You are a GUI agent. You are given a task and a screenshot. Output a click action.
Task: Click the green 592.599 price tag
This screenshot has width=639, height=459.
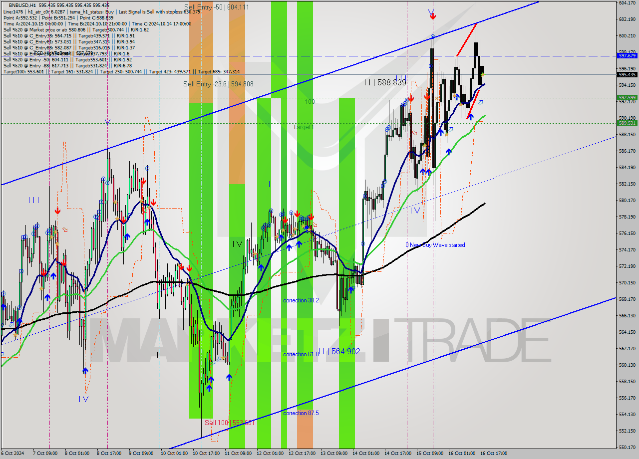(x=627, y=98)
